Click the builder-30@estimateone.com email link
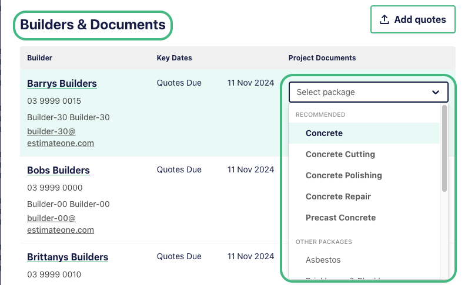The height and width of the screenshot is (285, 468). point(60,137)
